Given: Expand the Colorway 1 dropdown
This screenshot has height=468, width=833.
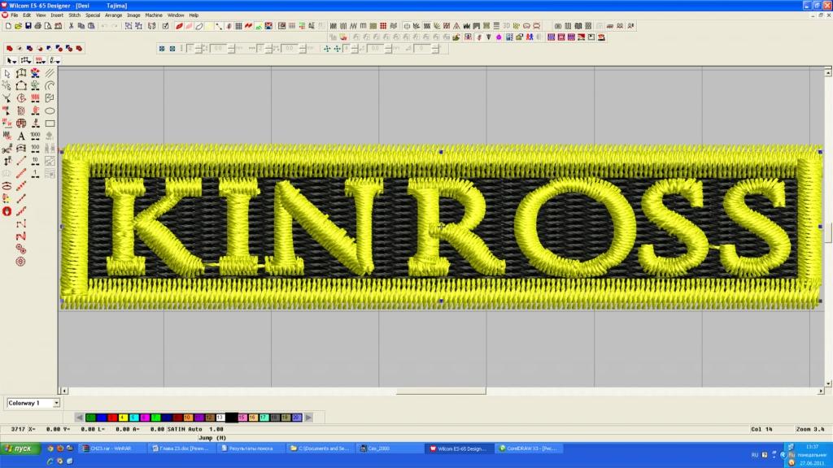Looking at the screenshot, I should [56, 402].
